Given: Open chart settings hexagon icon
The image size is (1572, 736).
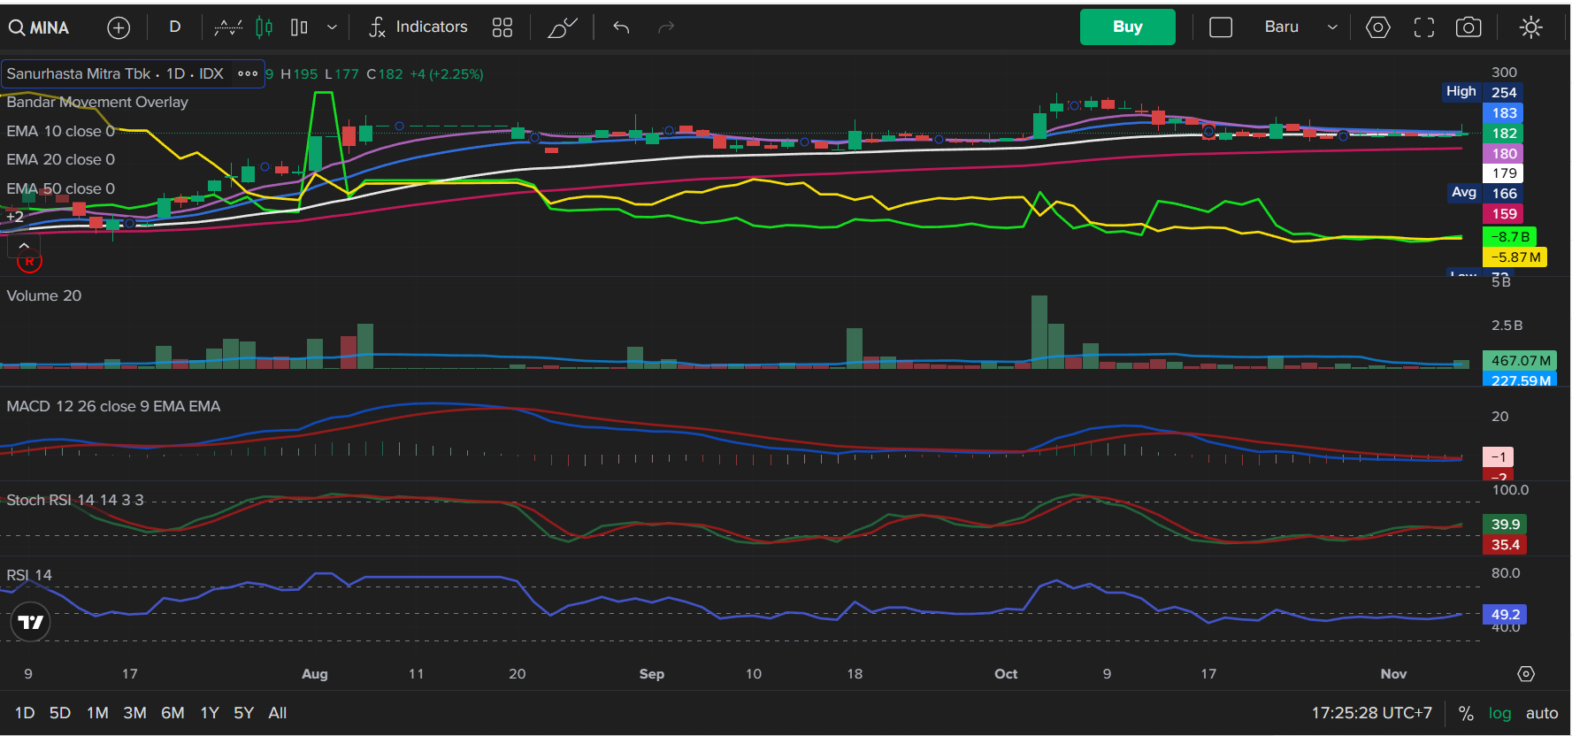Looking at the screenshot, I should click(x=1377, y=27).
